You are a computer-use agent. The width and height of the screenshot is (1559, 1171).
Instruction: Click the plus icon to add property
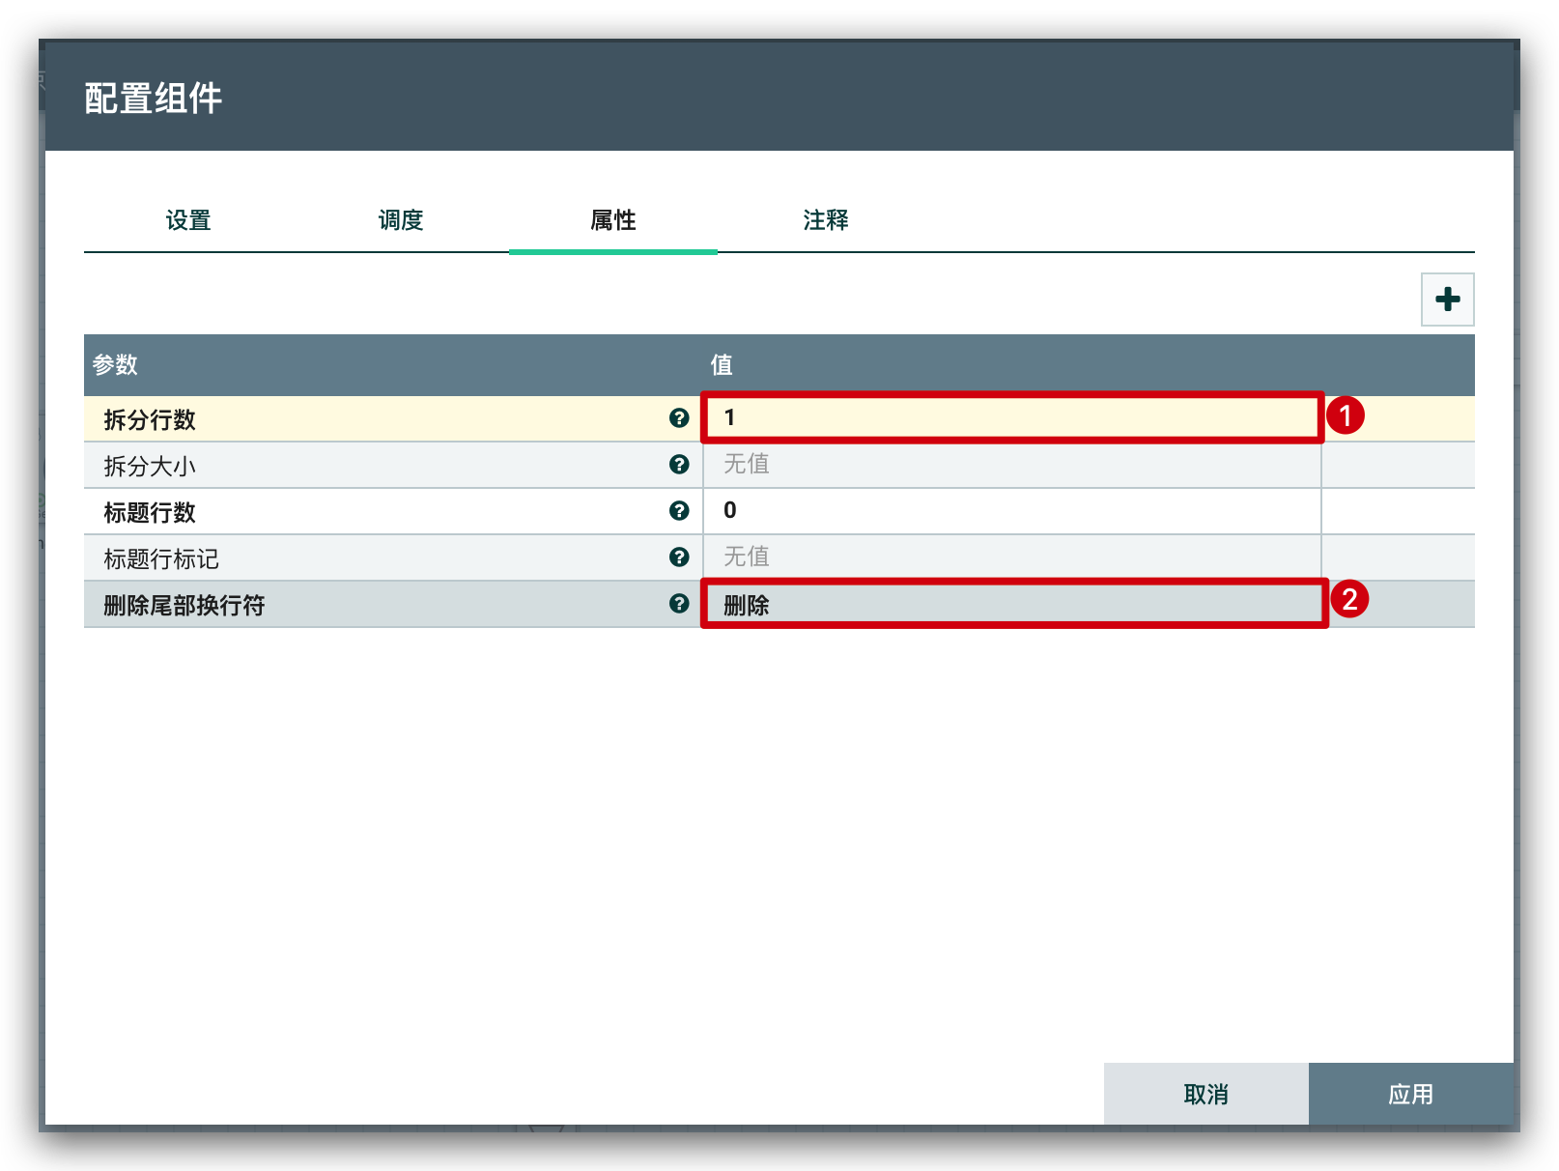(x=1447, y=300)
